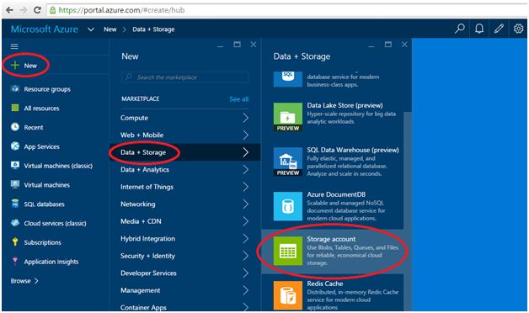This screenshot has width=529, height=313.
Task: Expand the Web + Mobile chevron
Action: click(x=245, y=135)
